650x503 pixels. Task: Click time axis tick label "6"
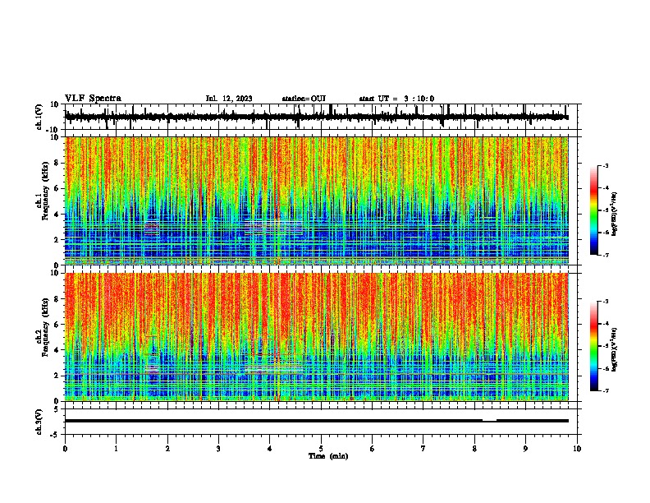tap(372, 449)
